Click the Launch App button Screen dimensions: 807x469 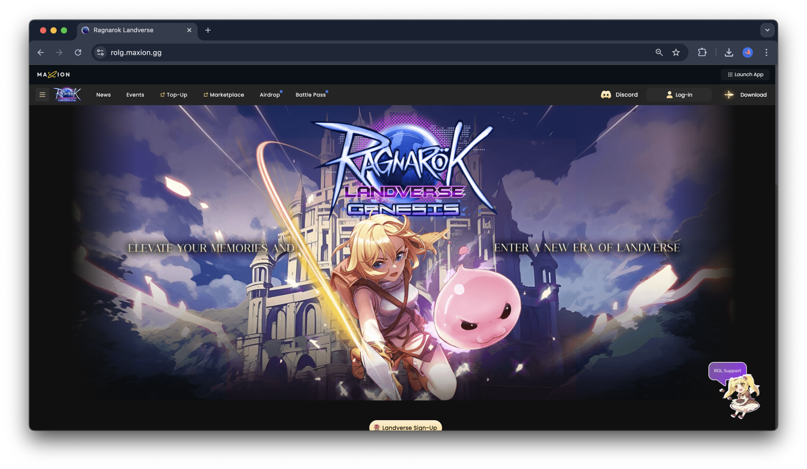click(x=745, y=75)
